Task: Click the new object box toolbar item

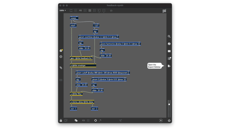Action: pos(71,11)
